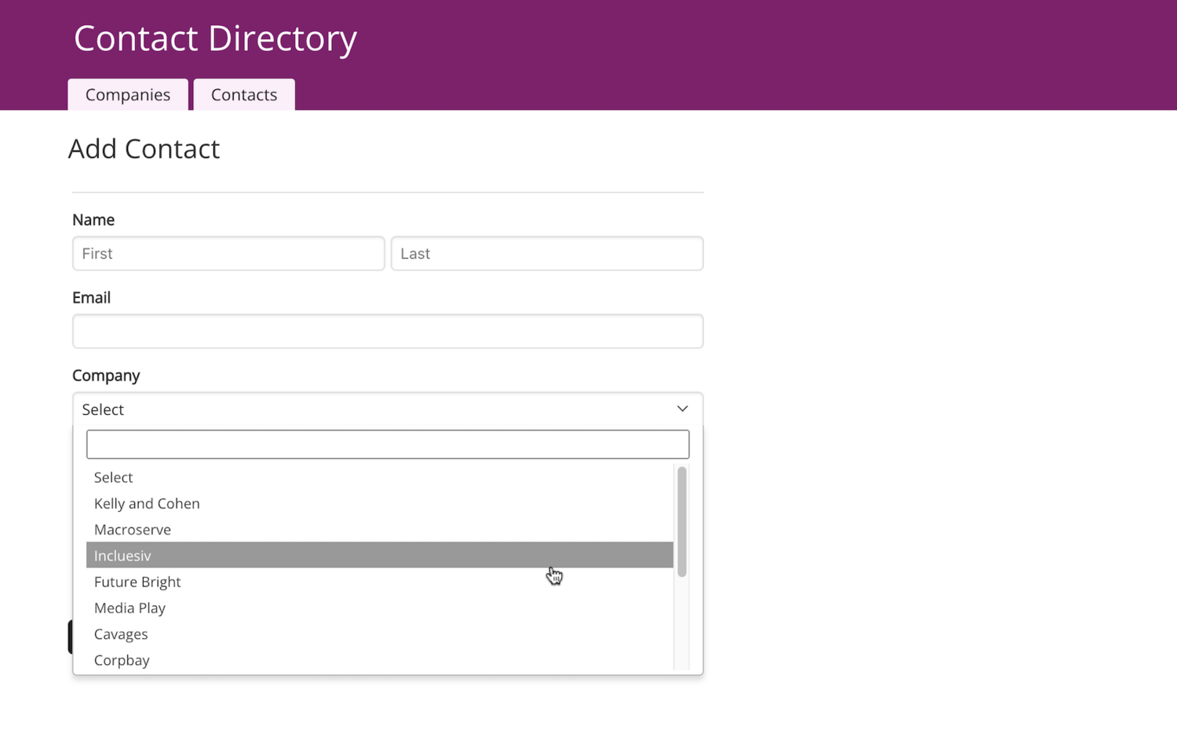This screenshot has height=751, width=1177.
Task: Select Media Play option
Action: (129, 608)
